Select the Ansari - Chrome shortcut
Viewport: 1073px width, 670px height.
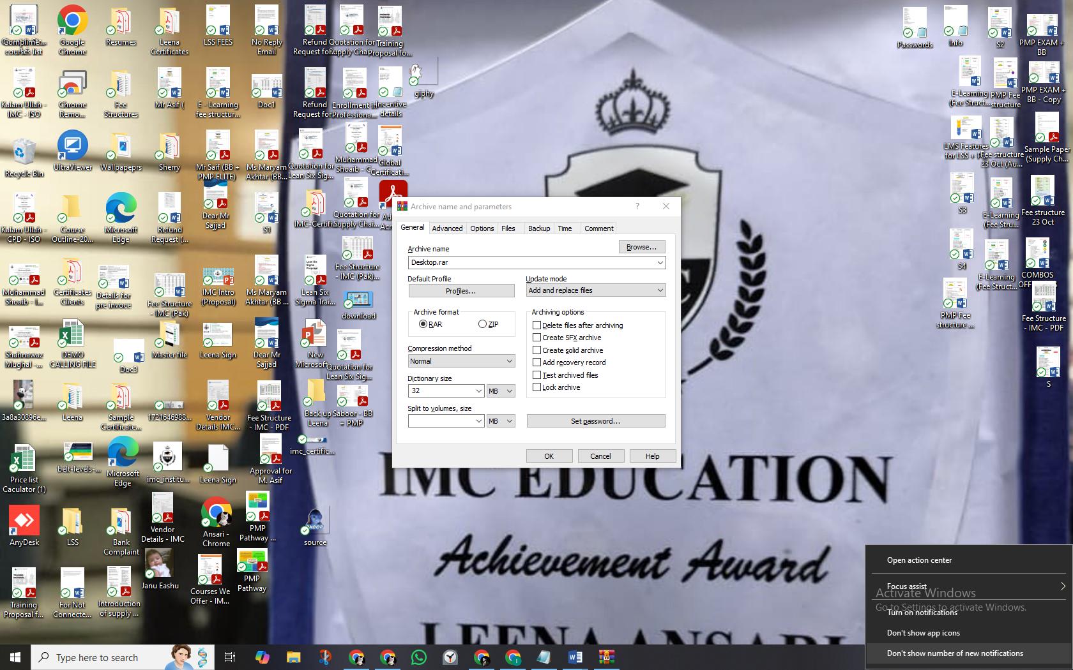click(216, 523)
